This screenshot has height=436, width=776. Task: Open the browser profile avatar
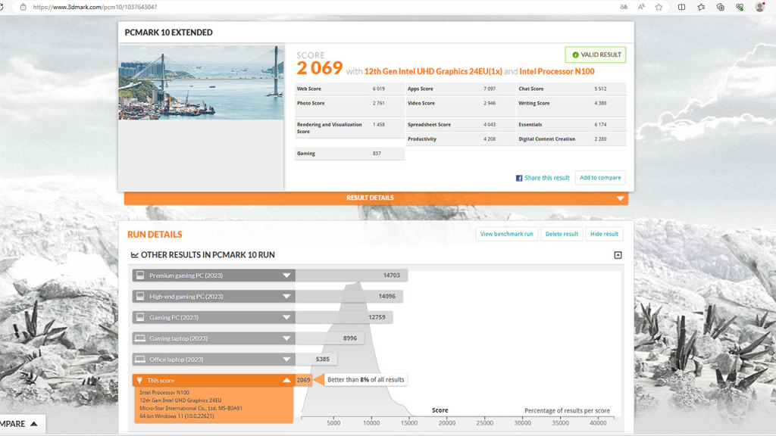tap(759, 7)
